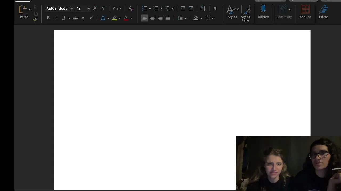The height and width of the screenshot is (191, 341).
Task: Align text left
Action: 144,18
